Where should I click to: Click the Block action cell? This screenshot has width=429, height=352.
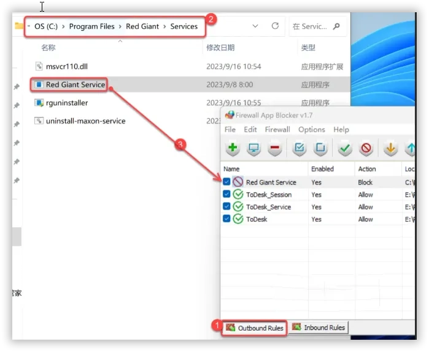(x=365, y=182)
